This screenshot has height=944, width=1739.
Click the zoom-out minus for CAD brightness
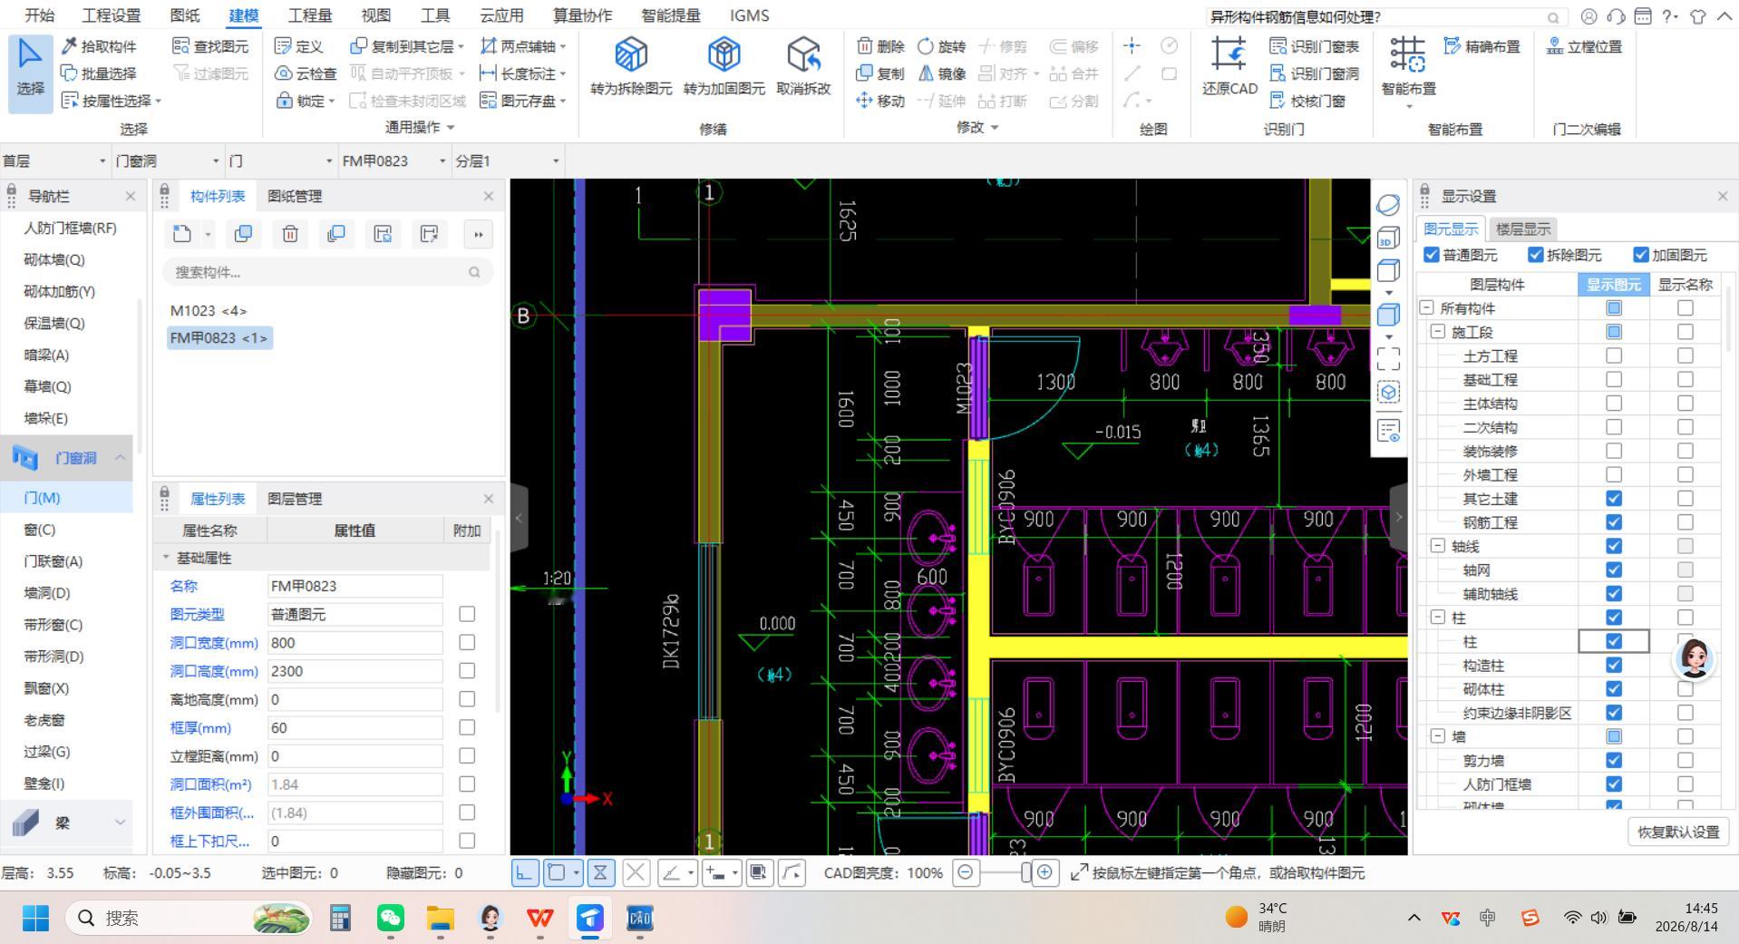point(966,872)
